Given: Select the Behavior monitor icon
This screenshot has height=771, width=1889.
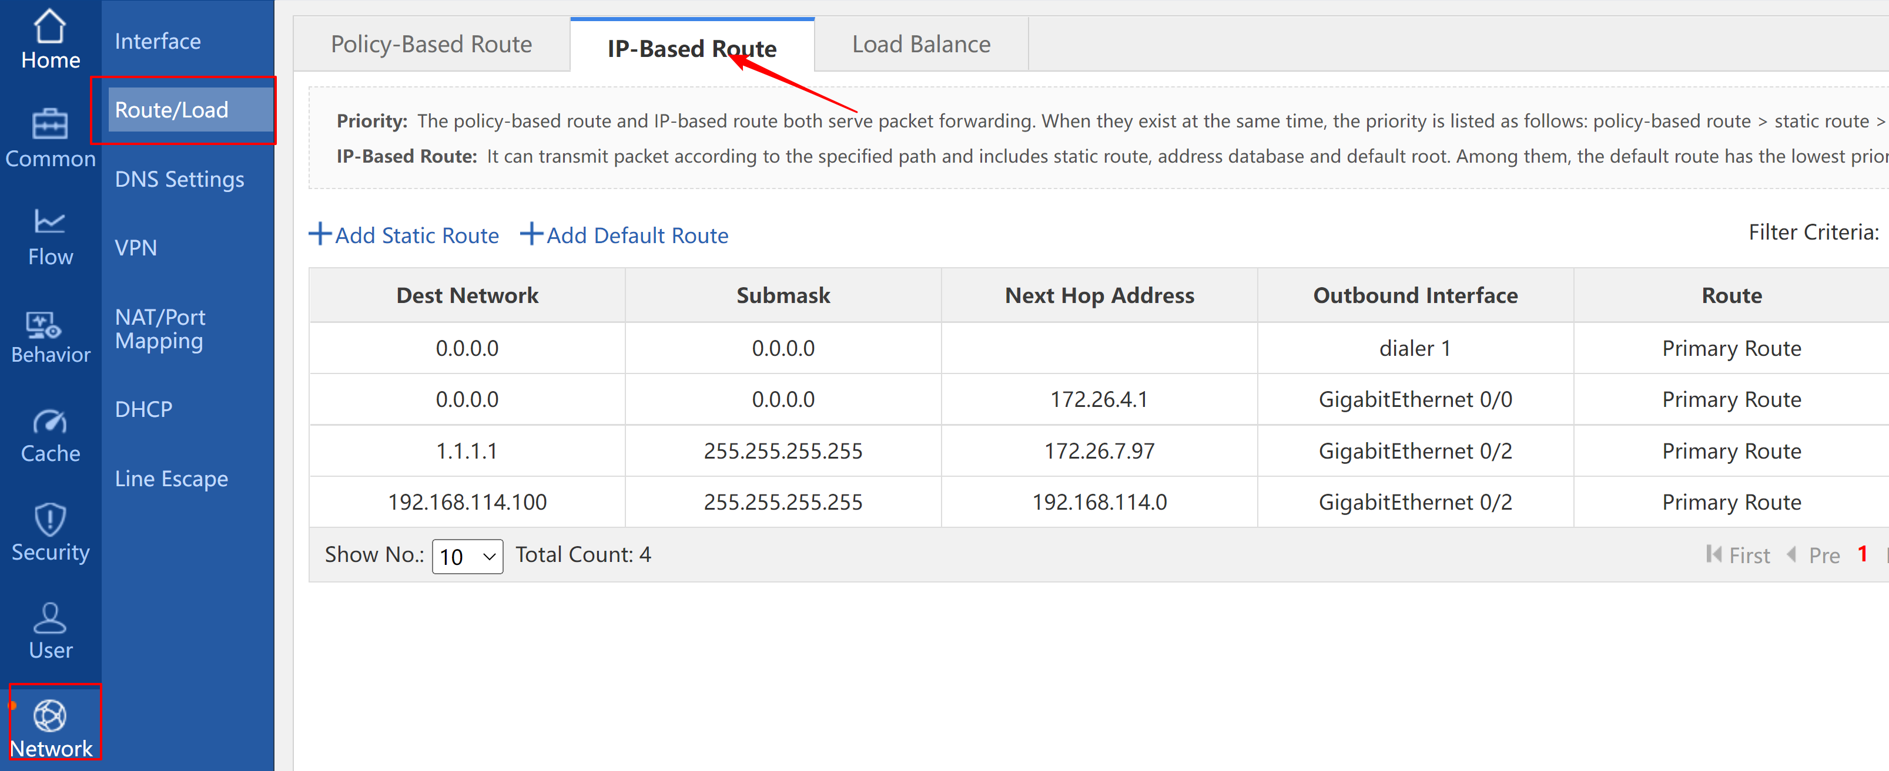Looking at the screenshot, I should pos(44,325).
